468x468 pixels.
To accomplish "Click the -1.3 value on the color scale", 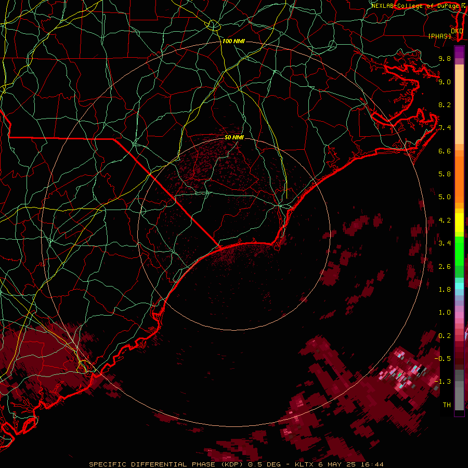I will (x=443, y=382).
